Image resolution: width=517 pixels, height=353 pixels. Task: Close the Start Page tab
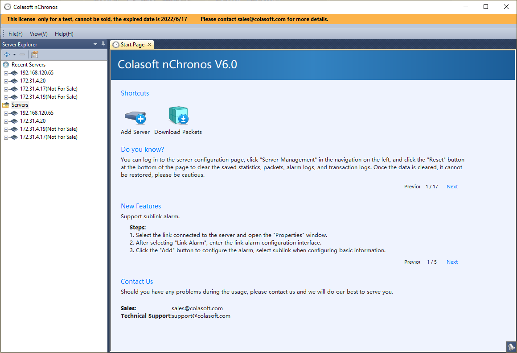pos(149,45)
